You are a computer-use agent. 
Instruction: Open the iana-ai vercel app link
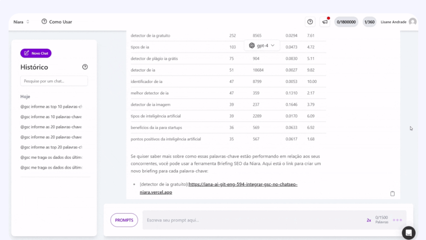[242, 184]
